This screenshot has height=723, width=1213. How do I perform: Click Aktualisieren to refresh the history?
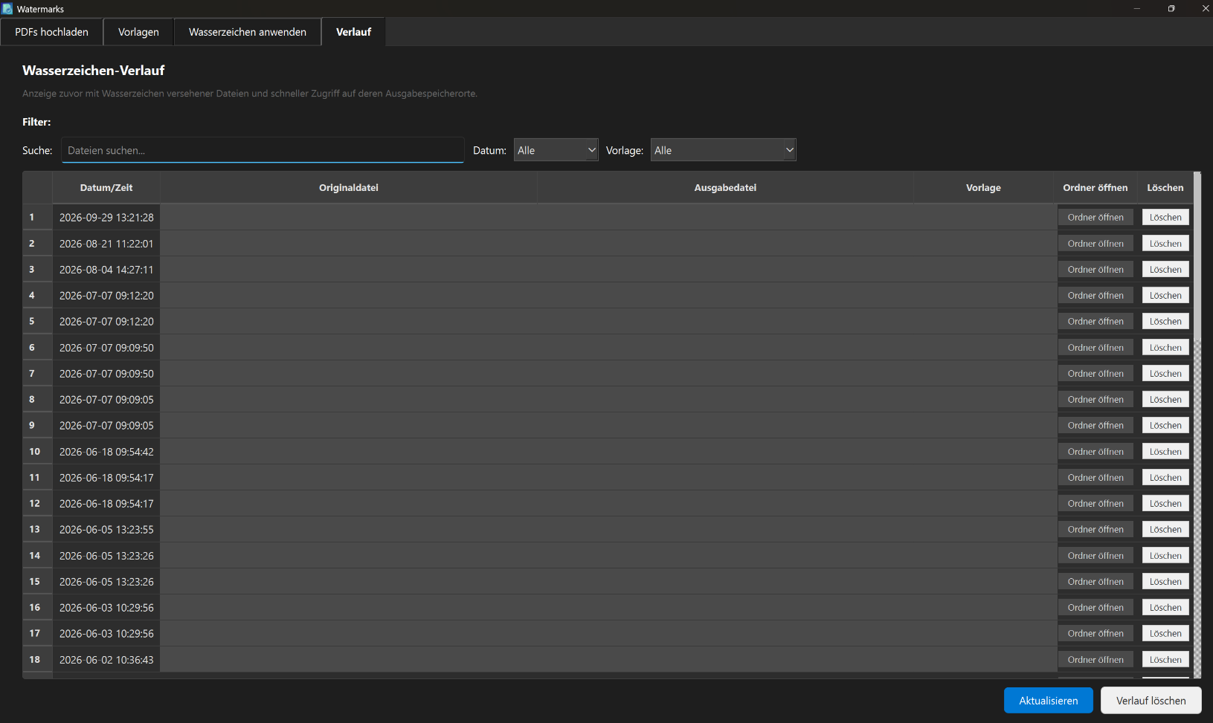click(1049, 701)
